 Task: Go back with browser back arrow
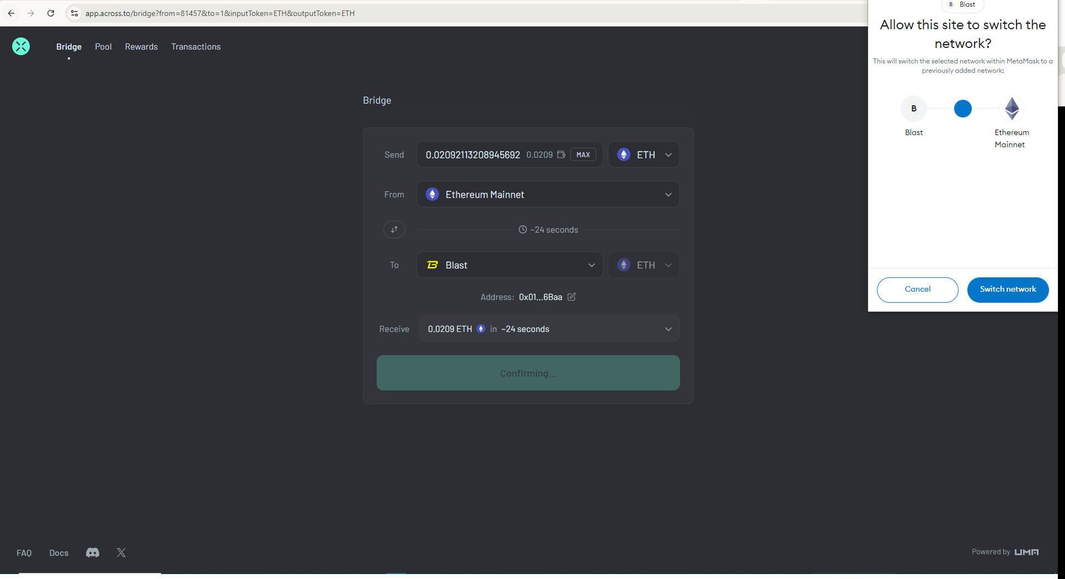coord(12,13)
